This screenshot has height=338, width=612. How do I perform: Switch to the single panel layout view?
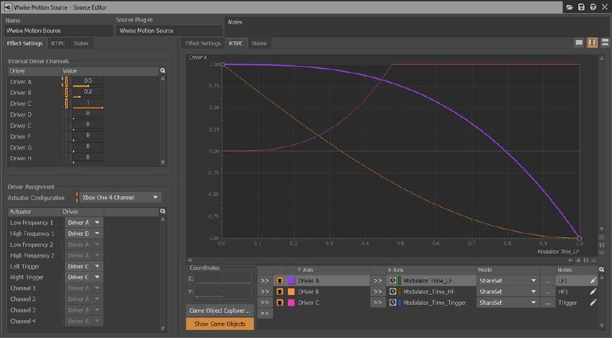[x=579, y=43]
